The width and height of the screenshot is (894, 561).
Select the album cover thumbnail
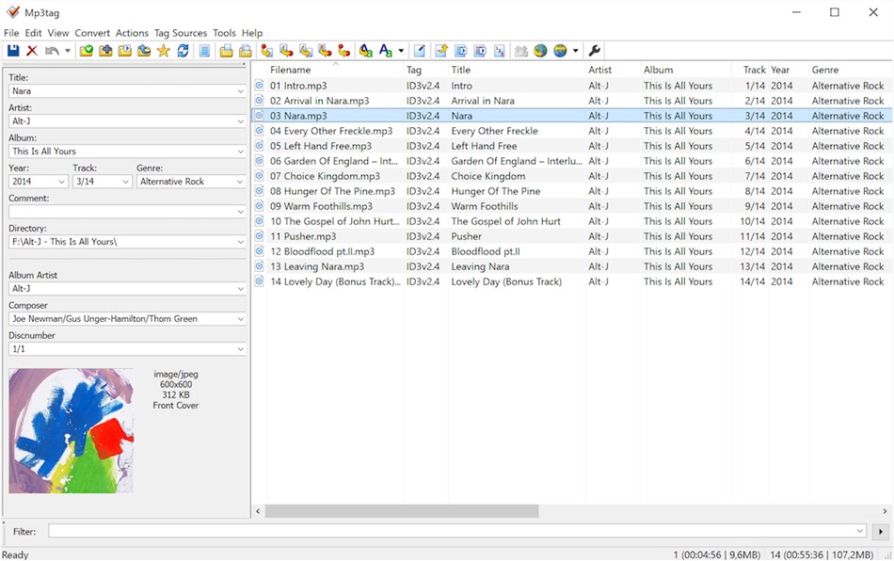pos(71,430)
